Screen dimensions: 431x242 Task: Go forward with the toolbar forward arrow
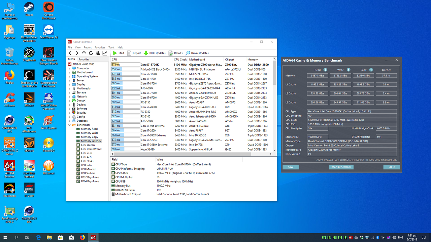click(x=77, y=53)
